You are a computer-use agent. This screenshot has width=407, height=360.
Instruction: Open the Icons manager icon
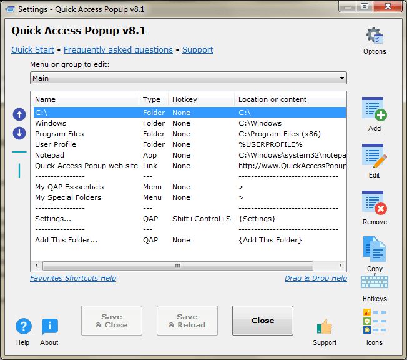tap(375, 321)
